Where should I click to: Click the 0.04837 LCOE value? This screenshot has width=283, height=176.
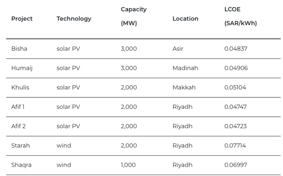(236, 49)
